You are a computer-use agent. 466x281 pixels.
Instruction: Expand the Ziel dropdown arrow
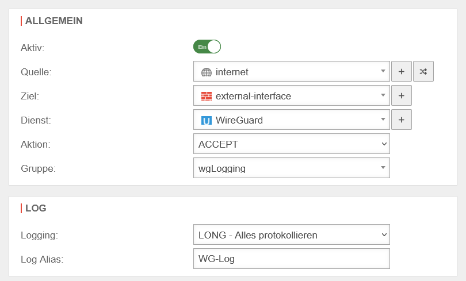383,95
